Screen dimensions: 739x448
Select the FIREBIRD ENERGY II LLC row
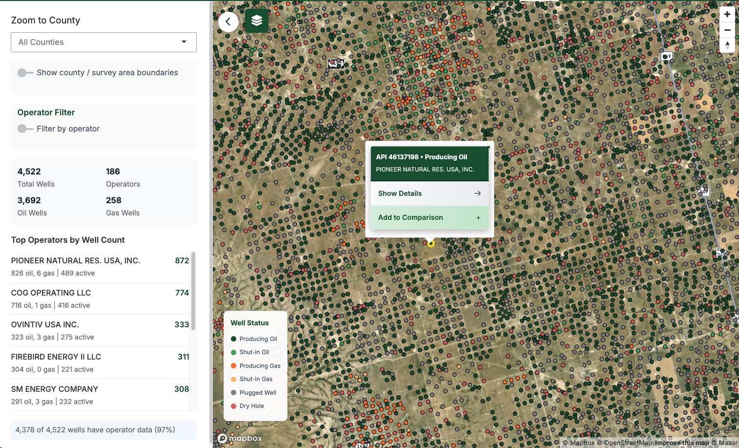(100, 363)
